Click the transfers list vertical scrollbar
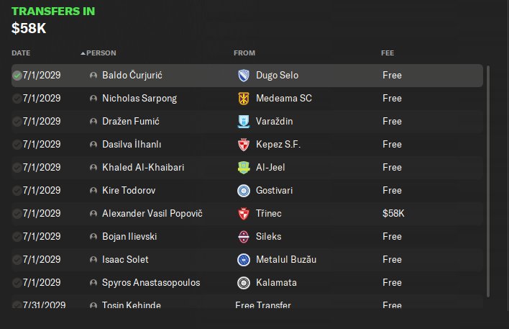 point(488,181)
